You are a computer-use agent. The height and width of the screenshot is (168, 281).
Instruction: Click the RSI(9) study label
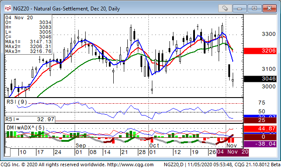[17, 102]
